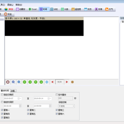The height and width of the screenshot is (124, 124).
Task: Add a 计时 timer item
Action: [54, 9]
